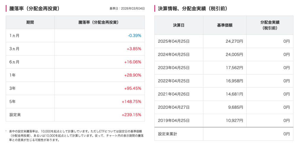Viewport: 304px width, 144px height.
Task: Click the 基準価額 column header
Action: coord(225,25)
